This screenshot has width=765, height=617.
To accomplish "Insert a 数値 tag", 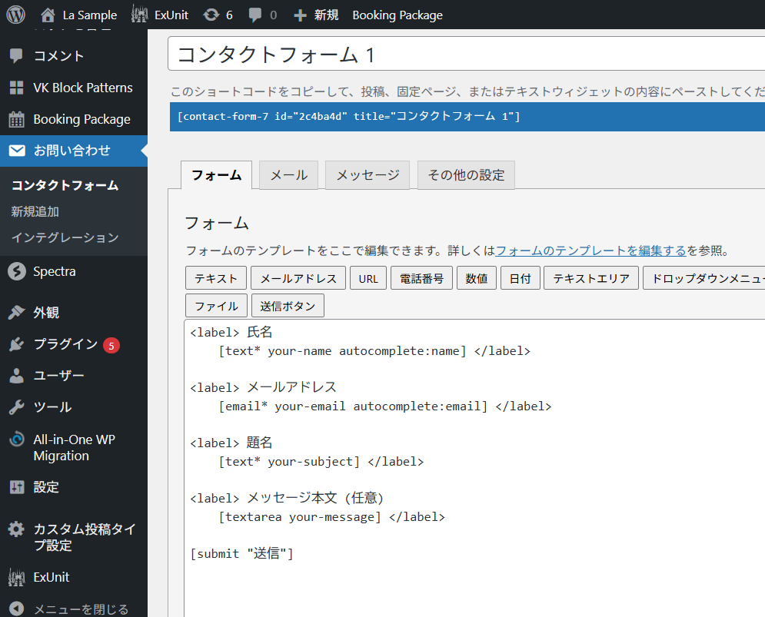I will 477,278.
